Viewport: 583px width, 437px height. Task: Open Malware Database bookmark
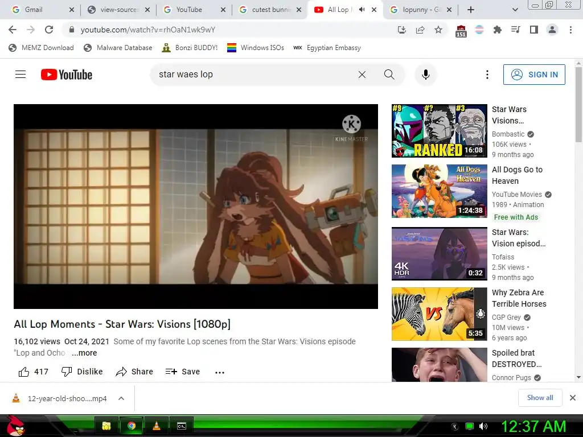pyautogui.click(x=118, y=48)
